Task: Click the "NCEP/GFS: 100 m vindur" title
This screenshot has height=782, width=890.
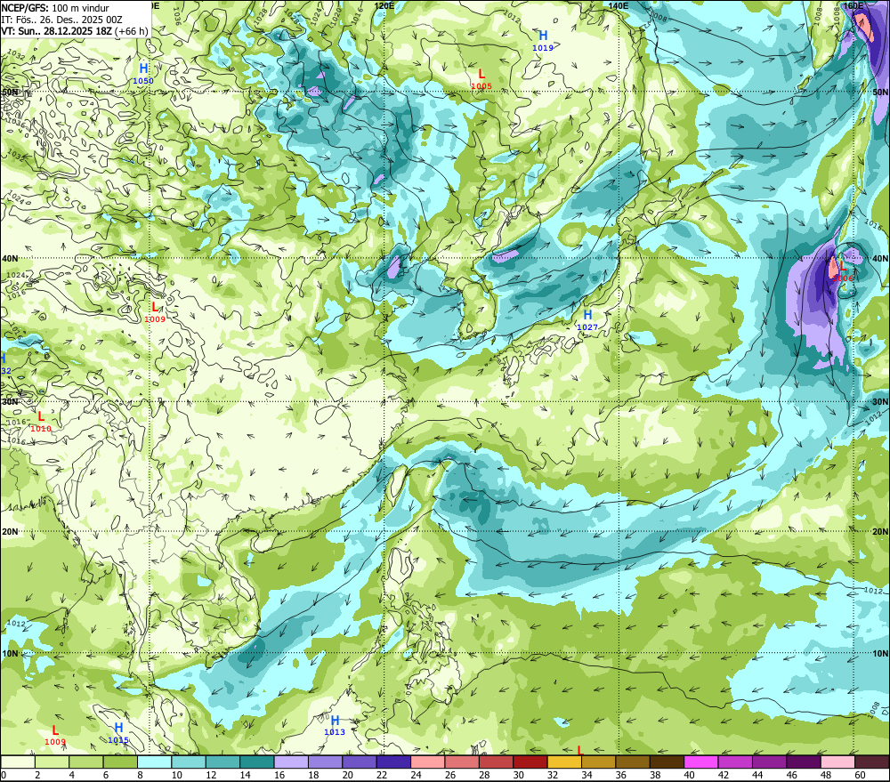Action: click(55, 8)
